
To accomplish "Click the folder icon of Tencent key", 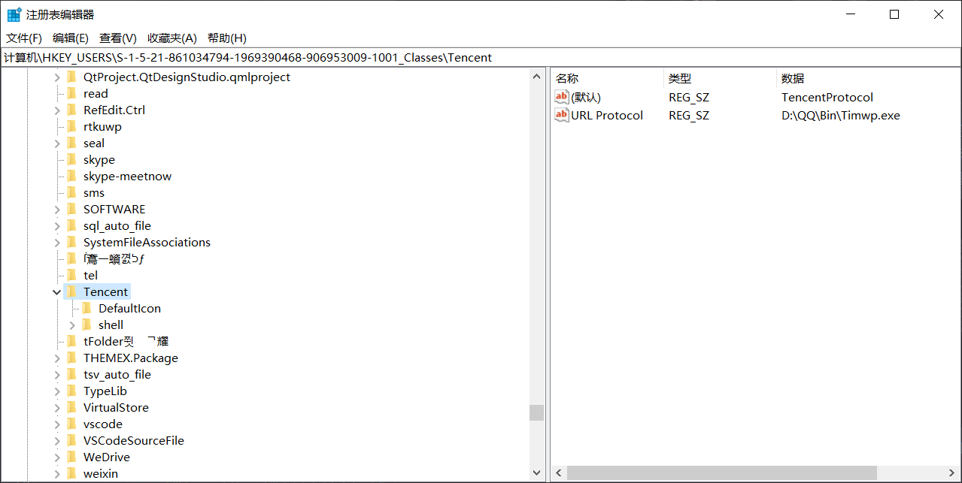I will point(71,291).
